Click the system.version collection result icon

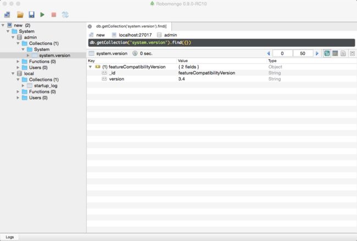91,54
